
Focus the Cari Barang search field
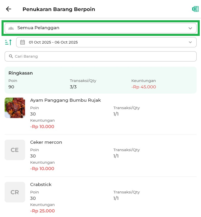[x=102, y=56]
